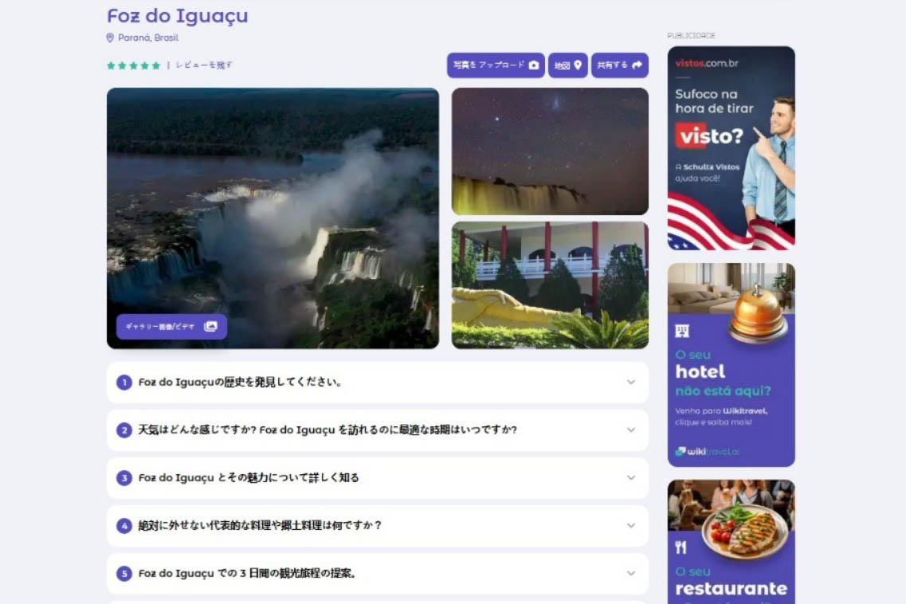Expand the chevron for the 天気 weather section
The width and height of the screenshot is (906, 604).
(631, 430)
